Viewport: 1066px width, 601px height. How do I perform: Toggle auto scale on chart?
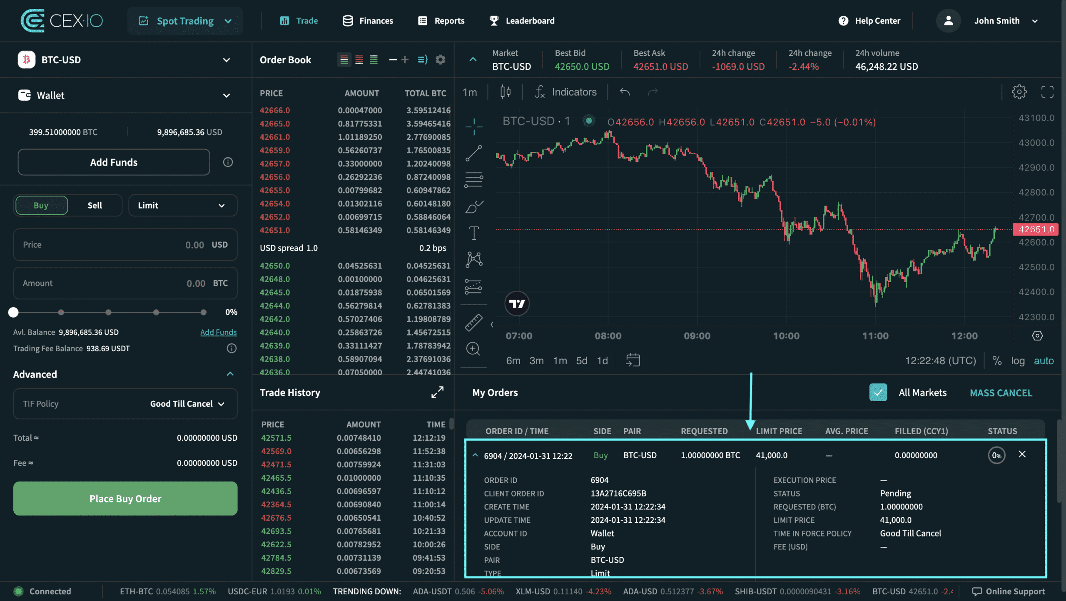[x=1044, y=360]
